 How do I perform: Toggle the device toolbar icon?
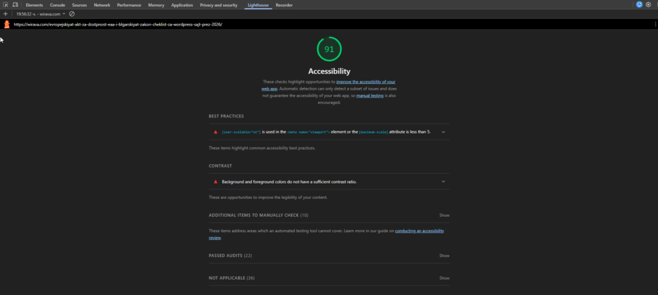click(15, 5)
